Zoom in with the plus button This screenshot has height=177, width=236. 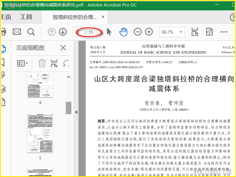(149, 32)
